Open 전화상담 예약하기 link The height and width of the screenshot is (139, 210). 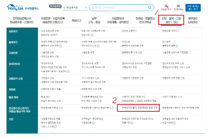170,31
